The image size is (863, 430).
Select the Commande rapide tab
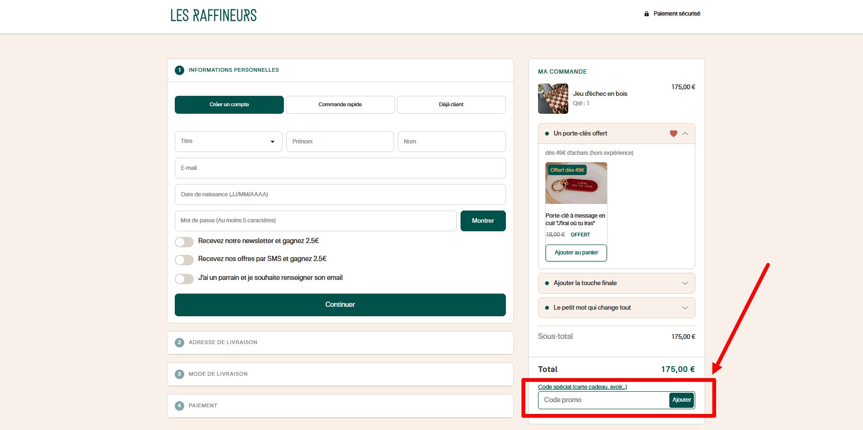click(340, 105)
